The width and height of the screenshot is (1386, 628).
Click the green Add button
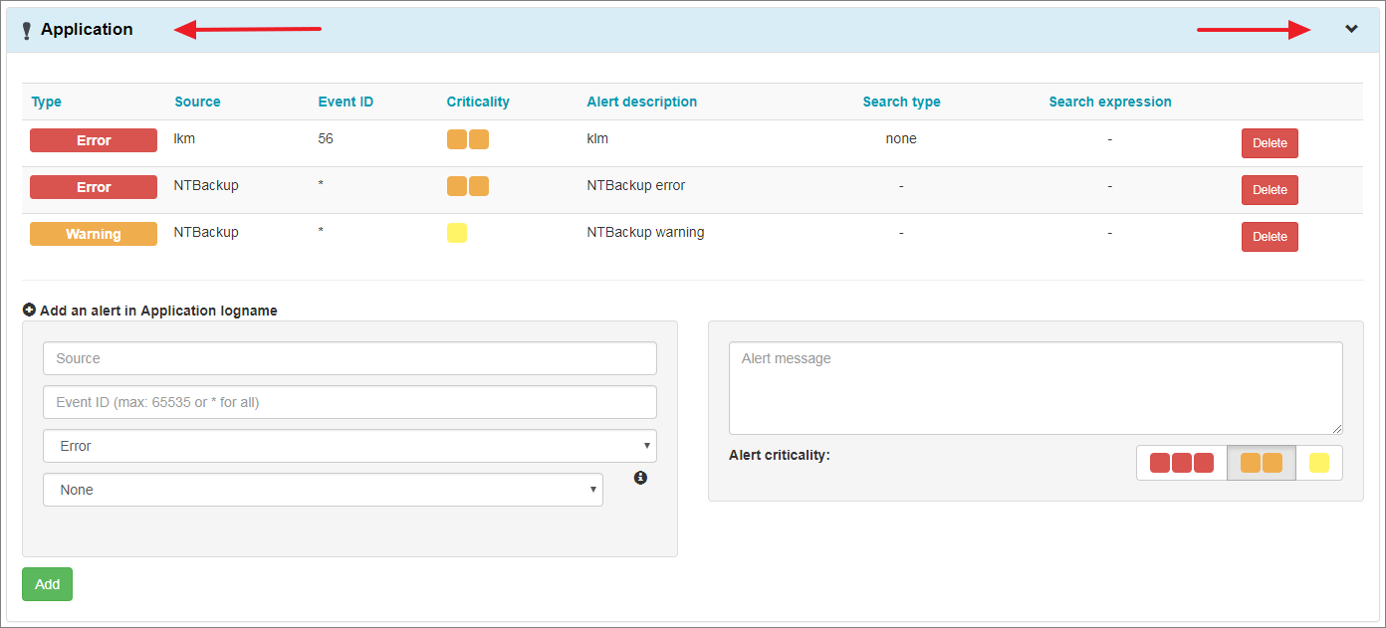[x=47, y=584]
